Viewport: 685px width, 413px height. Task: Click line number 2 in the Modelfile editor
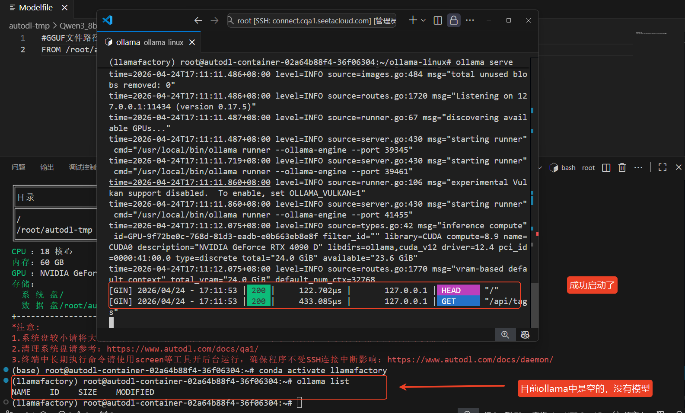pos(23,50)
